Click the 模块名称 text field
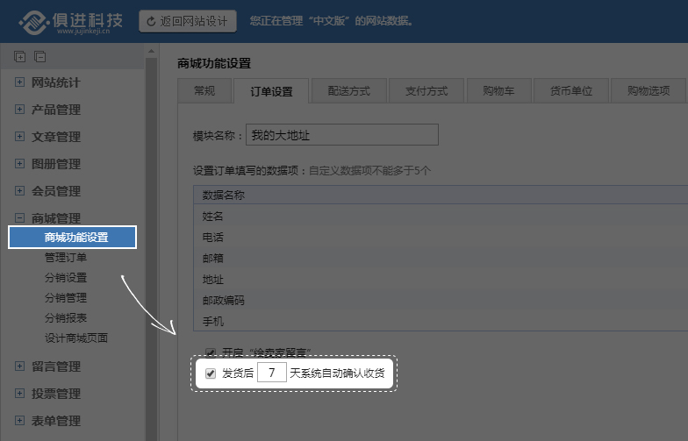688x441 pixels. [x=342, y=135]
